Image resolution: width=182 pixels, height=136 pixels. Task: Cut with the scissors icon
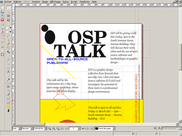tap(2, 47)
